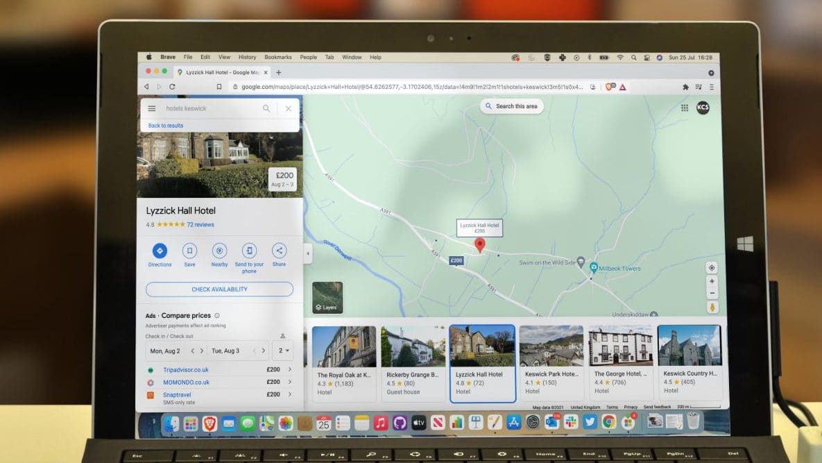Image resolution: width=822 pixels, height=463 pixels.
Task: Click the Back to results link
Action: (x=166, y=126)
